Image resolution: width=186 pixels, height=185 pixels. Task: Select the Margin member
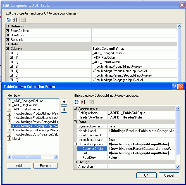(x=33, y=139)
